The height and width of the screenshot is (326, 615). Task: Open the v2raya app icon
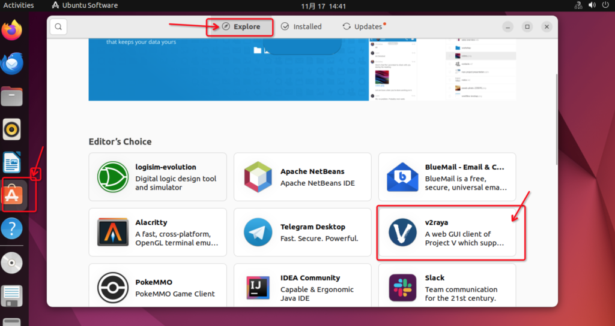point(402,232)
